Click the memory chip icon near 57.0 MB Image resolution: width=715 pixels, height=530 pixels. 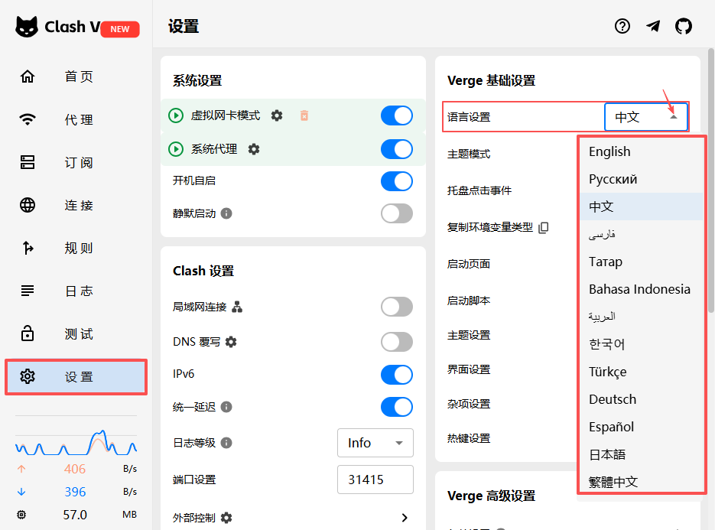[21, 515]
